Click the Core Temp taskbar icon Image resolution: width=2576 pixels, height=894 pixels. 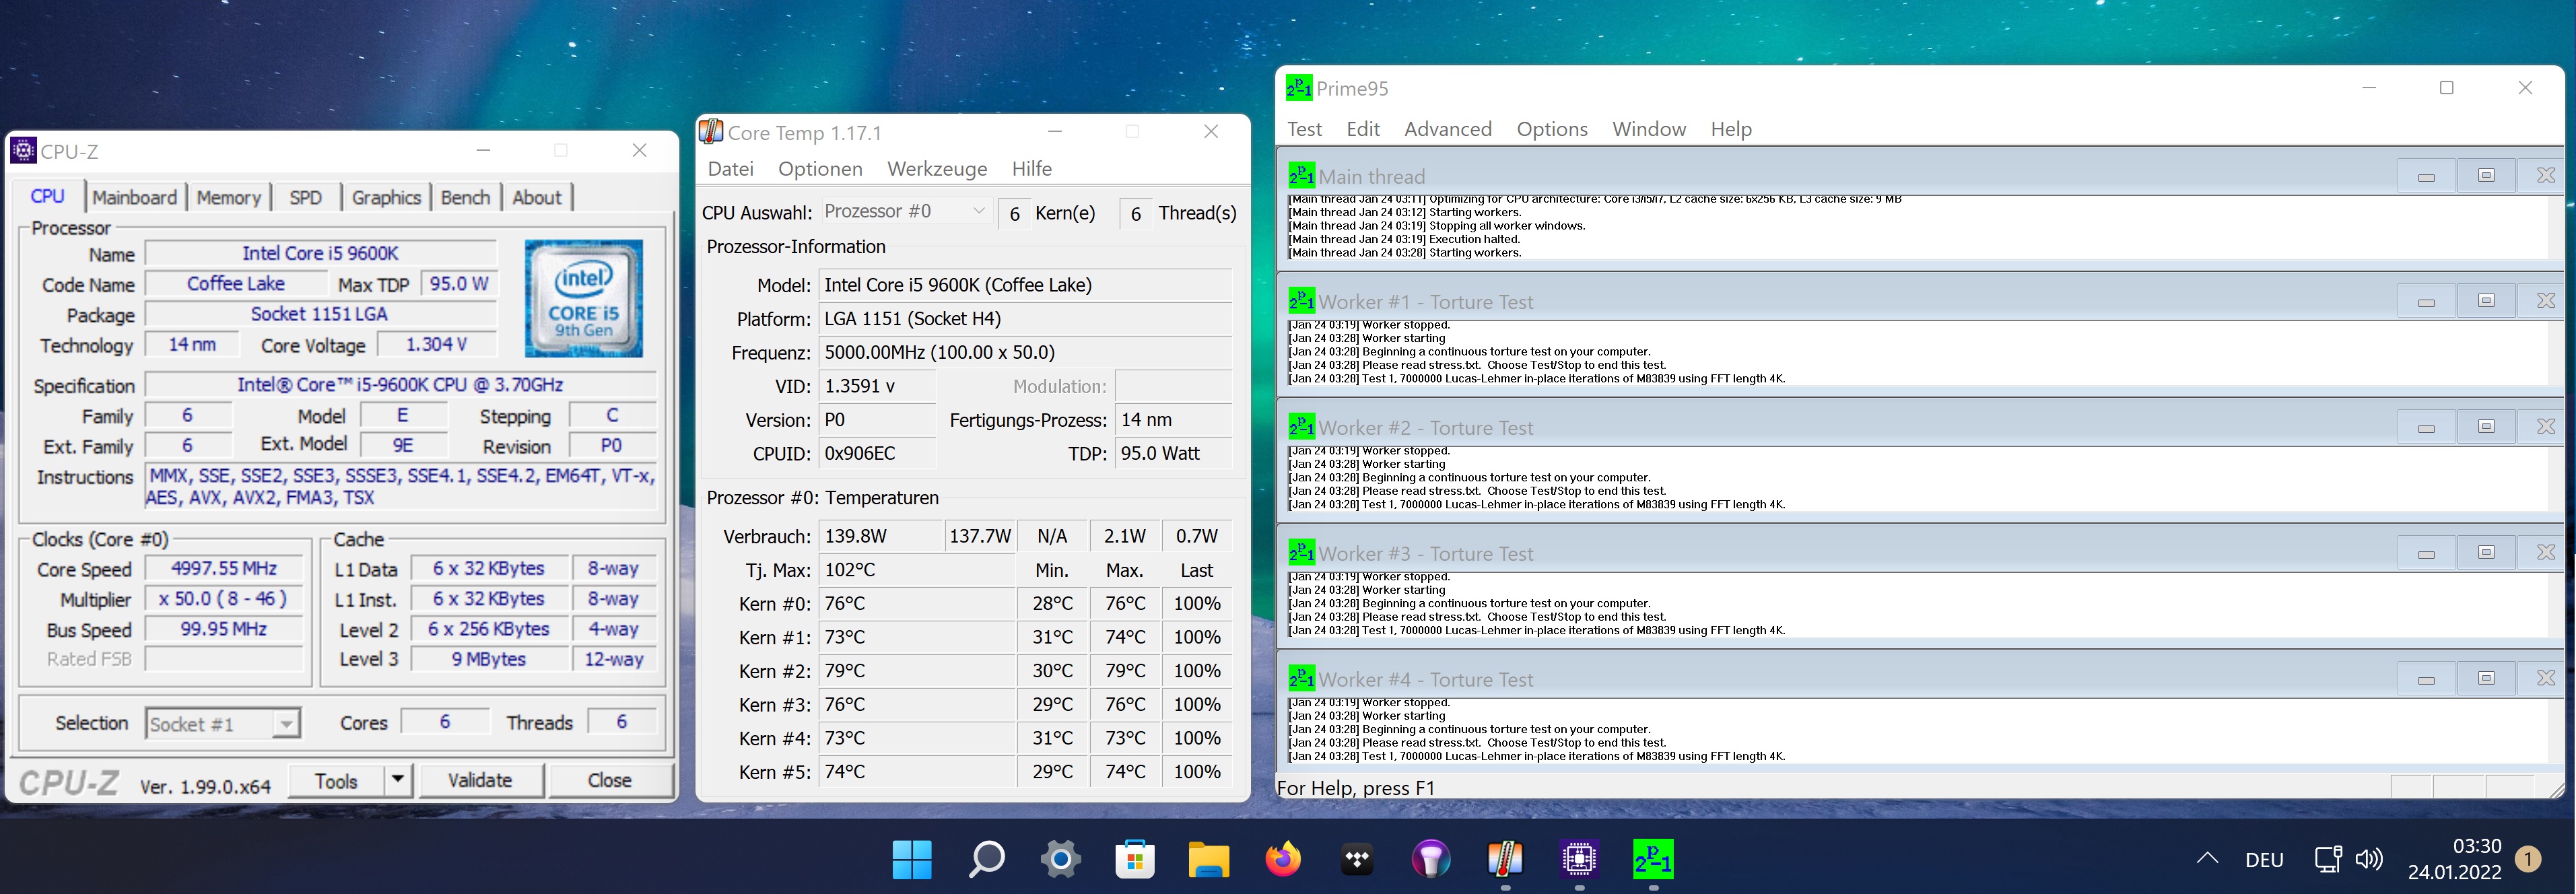tap(1505, 859)
